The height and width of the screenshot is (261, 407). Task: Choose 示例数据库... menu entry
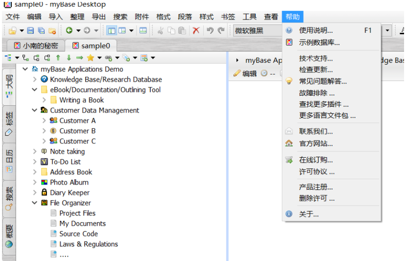click(x=332, y=42)
